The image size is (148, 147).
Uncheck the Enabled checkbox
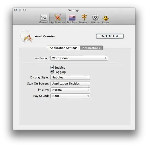pos(52,67)
